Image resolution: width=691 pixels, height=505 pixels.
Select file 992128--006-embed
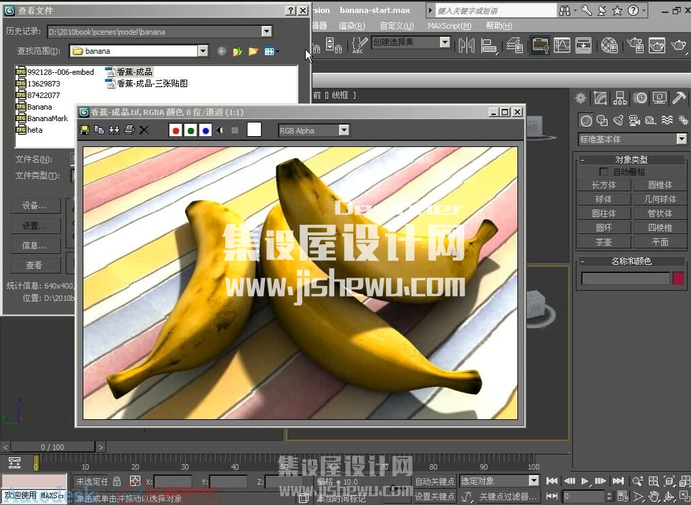coord(55,72)
